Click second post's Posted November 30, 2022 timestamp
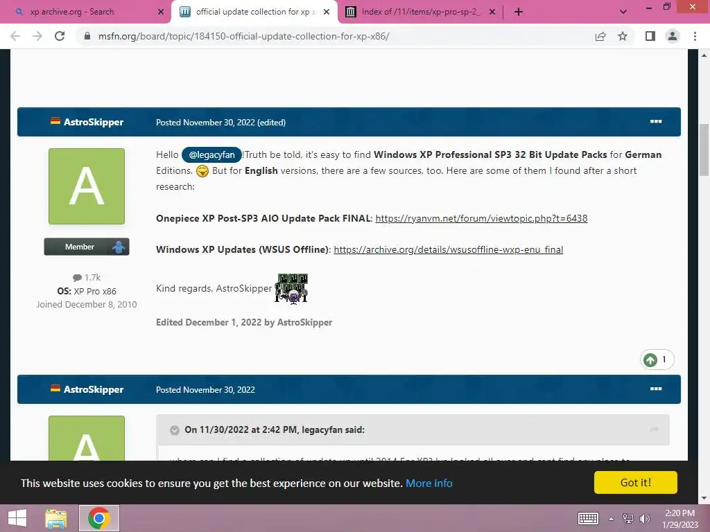 click(205, 389)
